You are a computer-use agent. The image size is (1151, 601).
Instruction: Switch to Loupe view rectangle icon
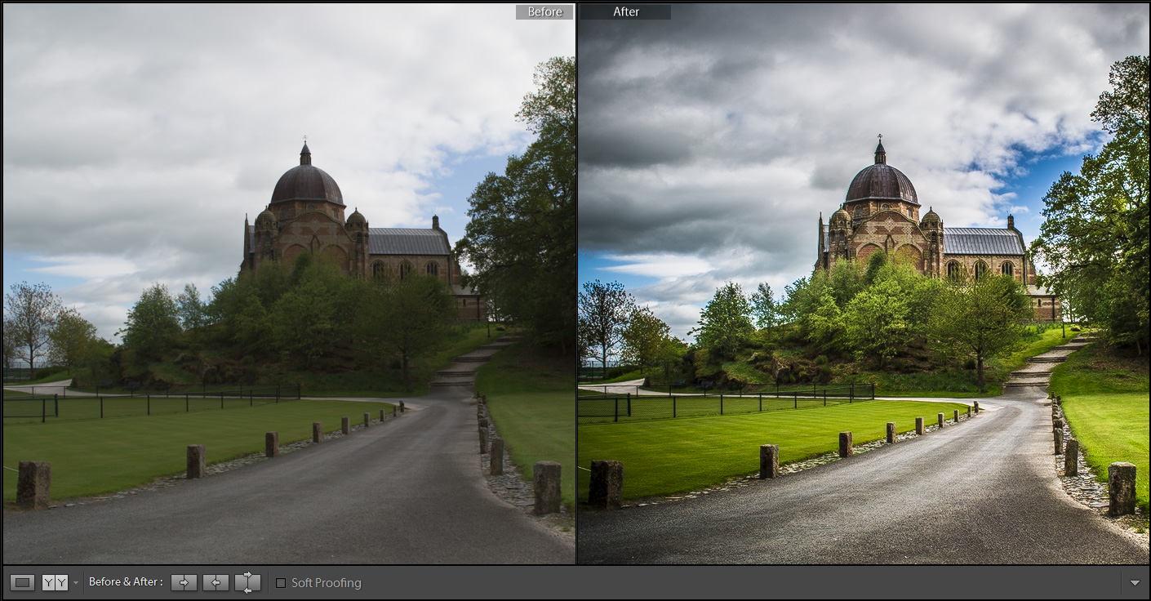(x=23, y=582)
